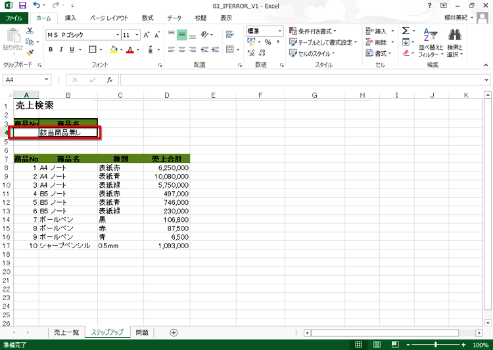
Task: Expand the Name Box dropdown
Action: [46, 79]
